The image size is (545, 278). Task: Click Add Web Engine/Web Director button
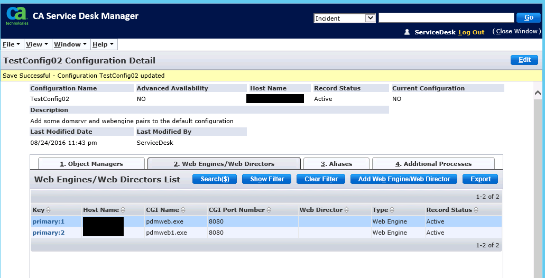(x=404, y=179)
